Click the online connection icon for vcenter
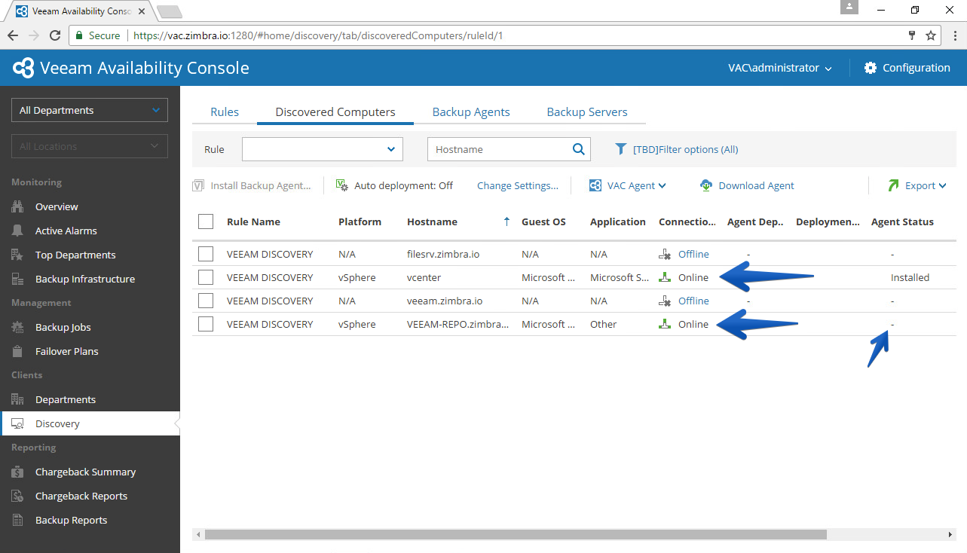This screenshot has width=967, height=553. [x=665, y=277]
